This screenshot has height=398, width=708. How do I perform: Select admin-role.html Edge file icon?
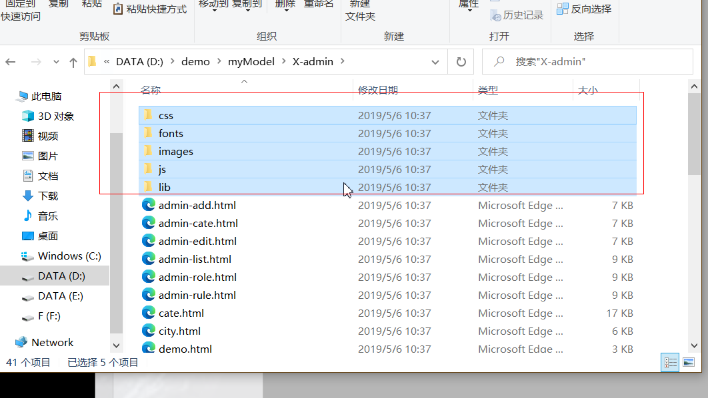(x=149, y=278)
